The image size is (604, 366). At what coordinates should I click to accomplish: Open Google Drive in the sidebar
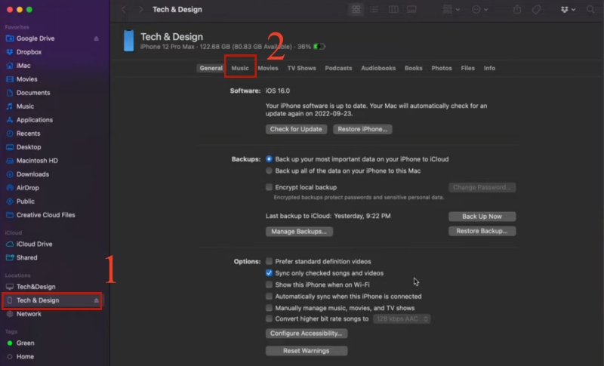[35, 38]
